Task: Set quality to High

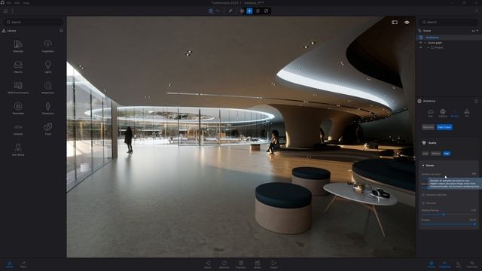Action: tap(447, 154)
